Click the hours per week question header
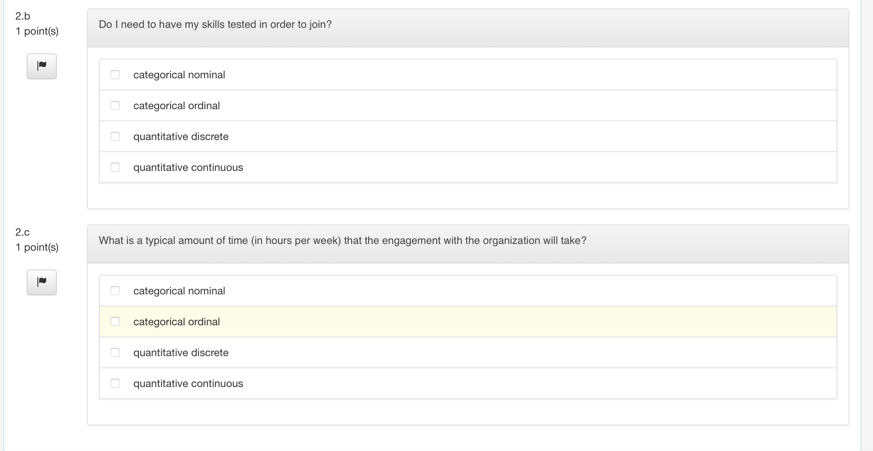This screenshot has width=873, height=451. (342, 241)
